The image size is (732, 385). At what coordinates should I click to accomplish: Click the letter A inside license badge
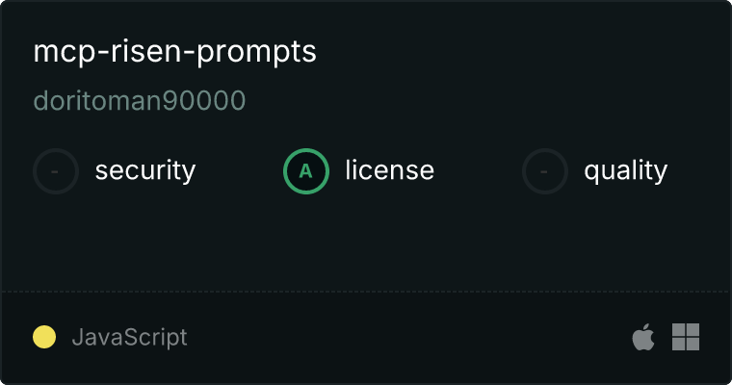305,171
